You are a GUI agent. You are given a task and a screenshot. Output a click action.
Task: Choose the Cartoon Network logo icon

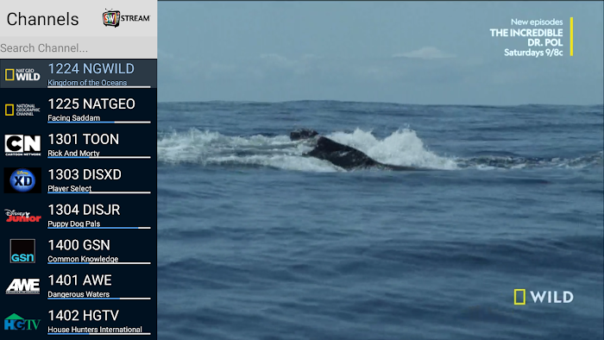22,145
